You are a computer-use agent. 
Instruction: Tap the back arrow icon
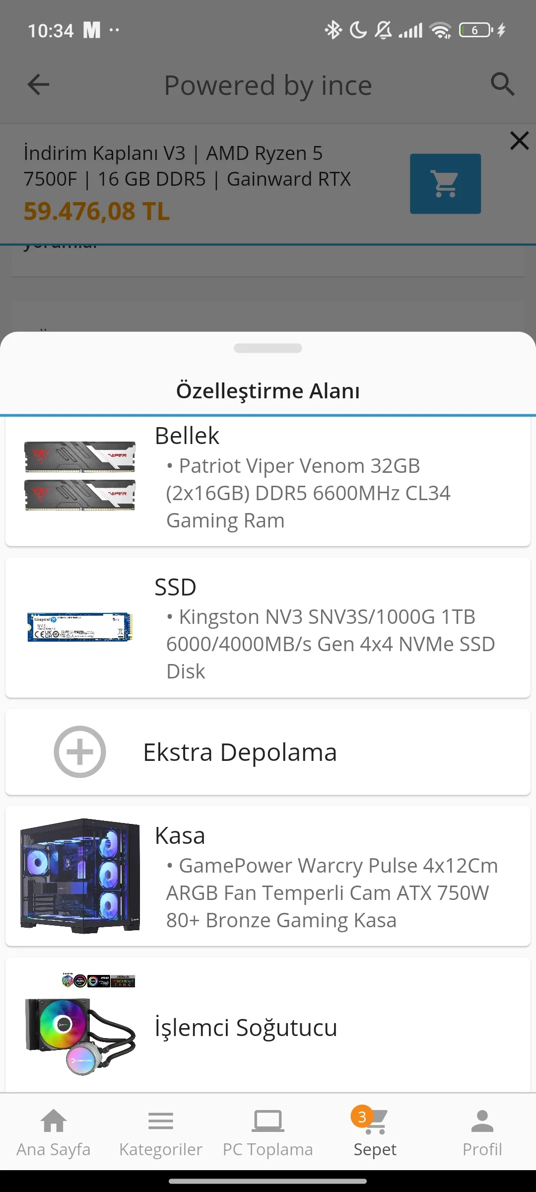[38, 84]
